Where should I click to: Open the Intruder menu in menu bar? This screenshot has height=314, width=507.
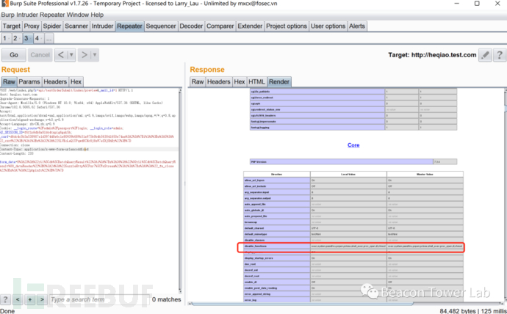27,15
